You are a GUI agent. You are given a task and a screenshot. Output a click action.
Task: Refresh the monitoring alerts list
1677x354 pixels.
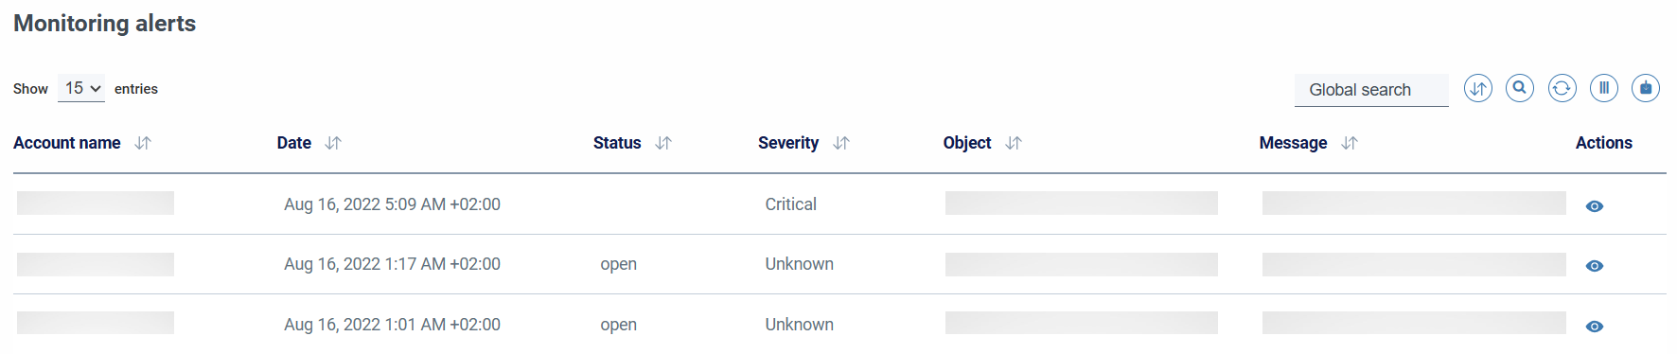click(x=1562, y=89)
